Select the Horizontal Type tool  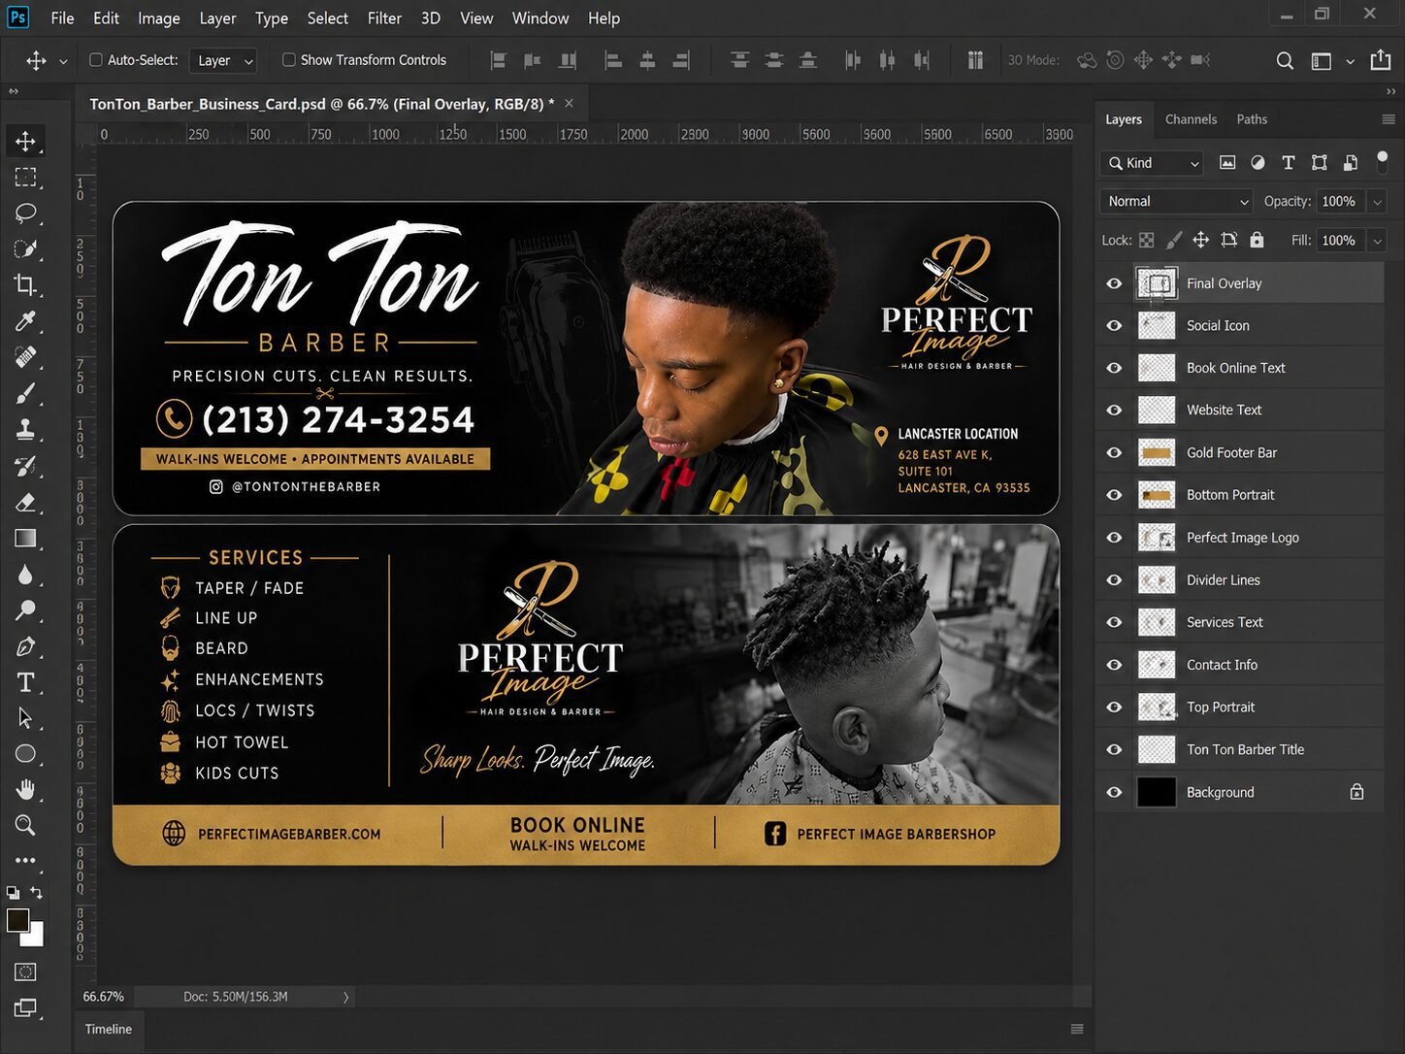click(25, 682)
